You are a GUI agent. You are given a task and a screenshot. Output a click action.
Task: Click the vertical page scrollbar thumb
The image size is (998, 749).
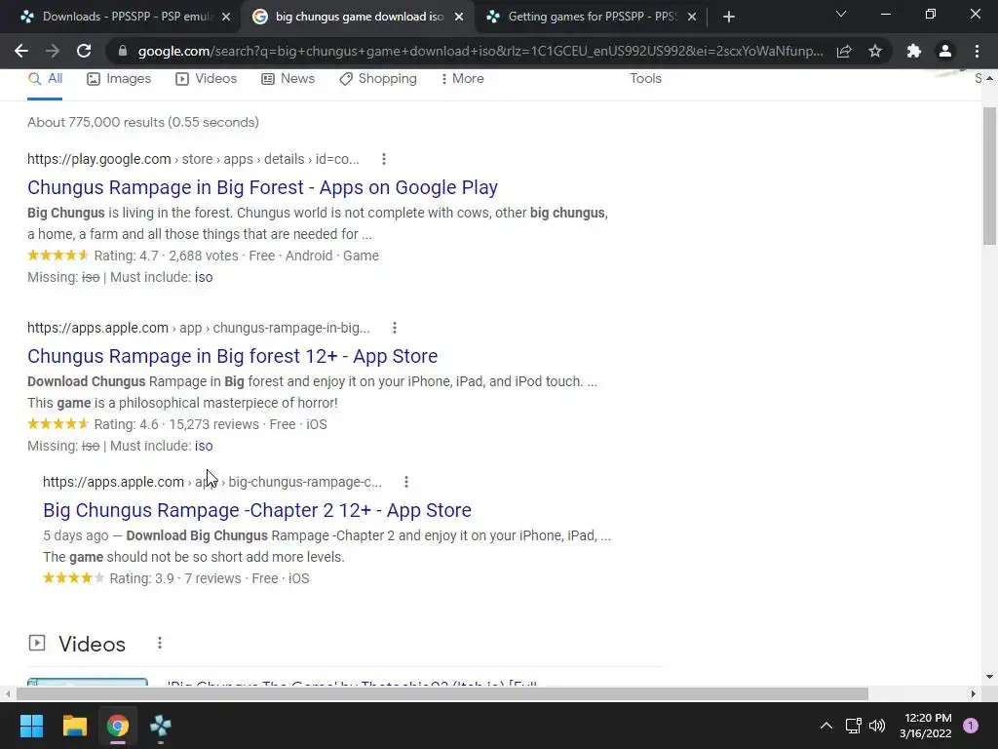(x=989, y=176)
